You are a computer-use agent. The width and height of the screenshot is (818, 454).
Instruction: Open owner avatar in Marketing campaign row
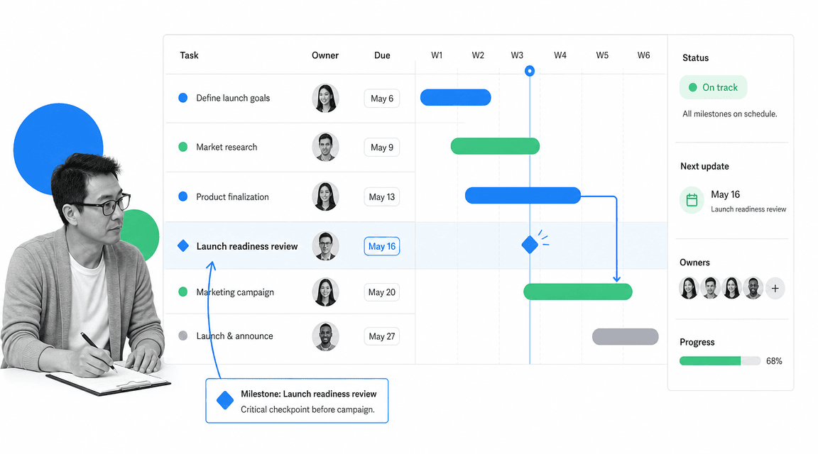pyautogui.click(x=325, y=292)
